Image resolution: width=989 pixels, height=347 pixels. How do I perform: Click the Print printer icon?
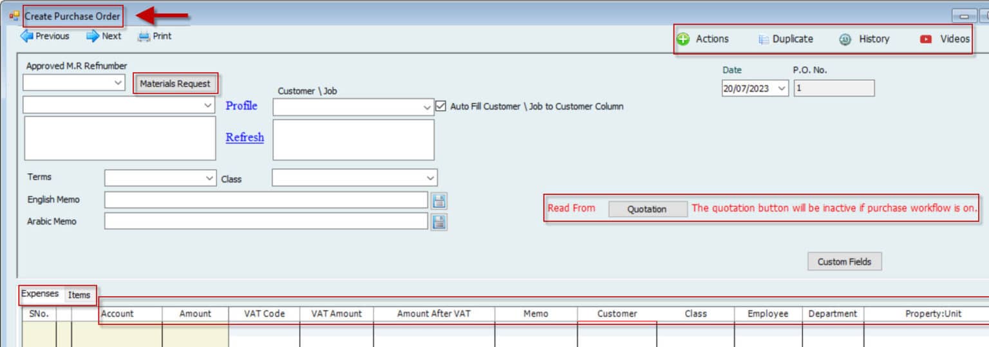tap(144, 37)
